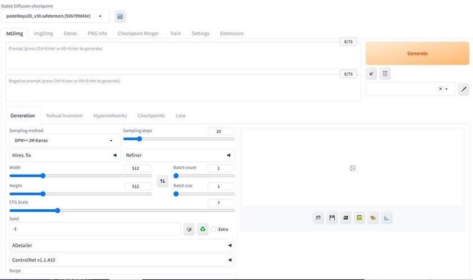The image size is (473, 280).
Task: Click the pencil icon to edit styles
Action: [x=464, y=89]
